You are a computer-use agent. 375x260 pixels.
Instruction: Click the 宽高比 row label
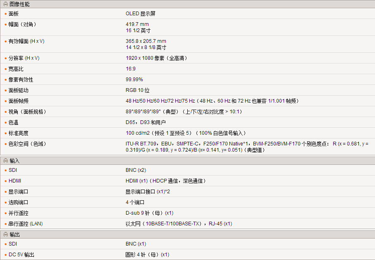click(x=16, y=69)
